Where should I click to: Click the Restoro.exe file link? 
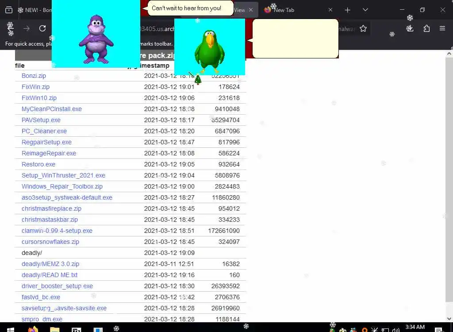pos(38,164)
